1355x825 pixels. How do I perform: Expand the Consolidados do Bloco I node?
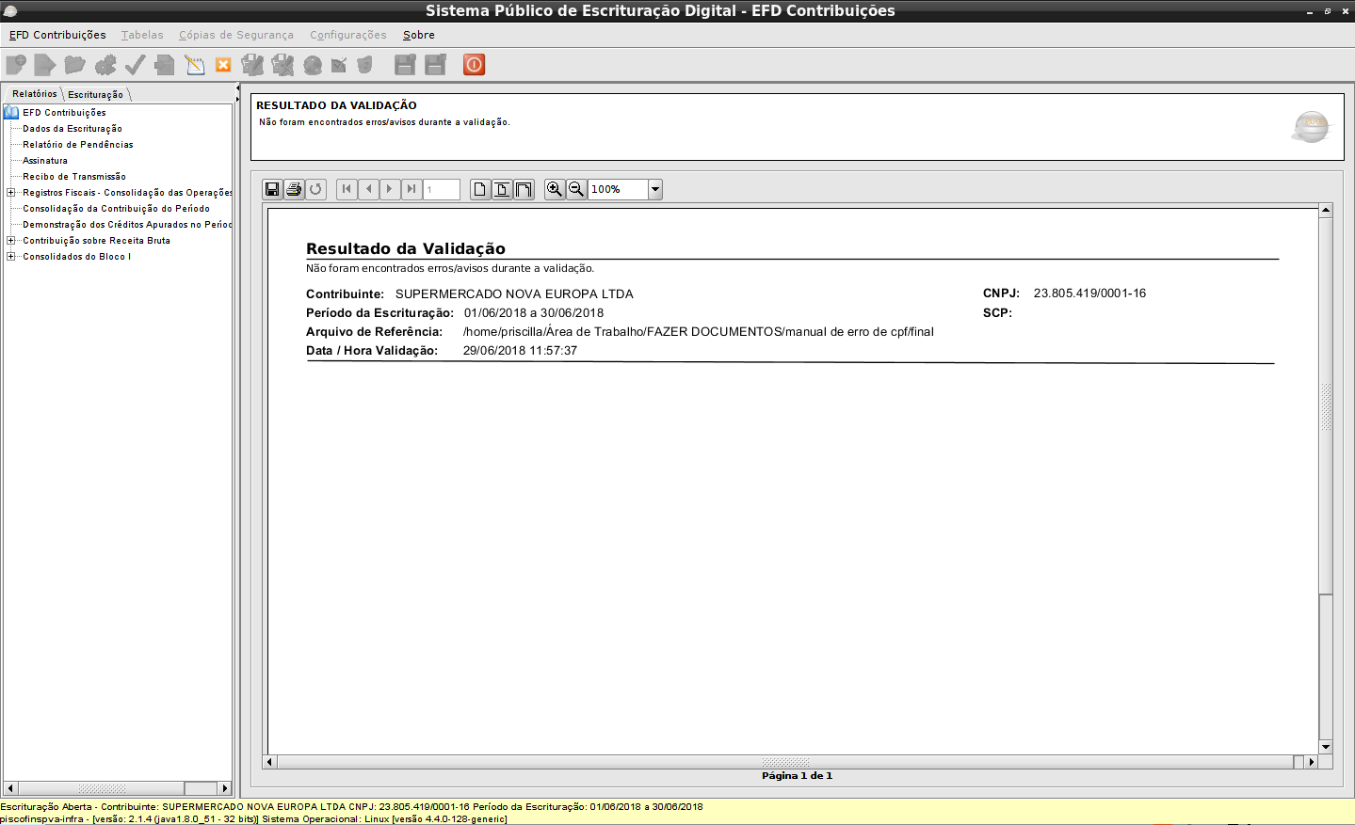point(10,257)
